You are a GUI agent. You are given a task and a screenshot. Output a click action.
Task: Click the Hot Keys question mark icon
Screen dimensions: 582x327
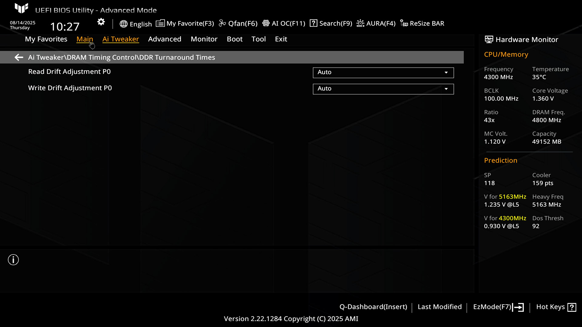point(572,307)
